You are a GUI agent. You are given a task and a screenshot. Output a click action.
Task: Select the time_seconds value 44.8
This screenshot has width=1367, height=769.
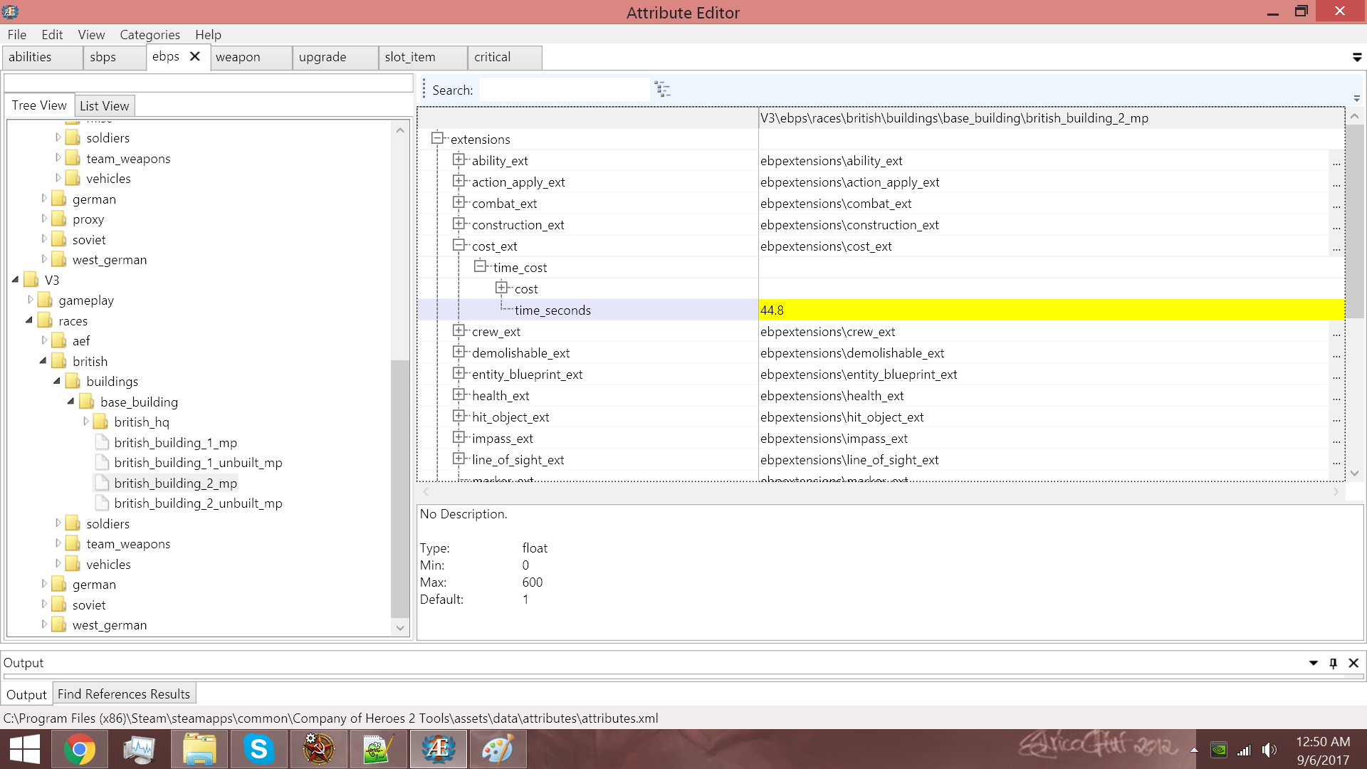pos(1051,310)
